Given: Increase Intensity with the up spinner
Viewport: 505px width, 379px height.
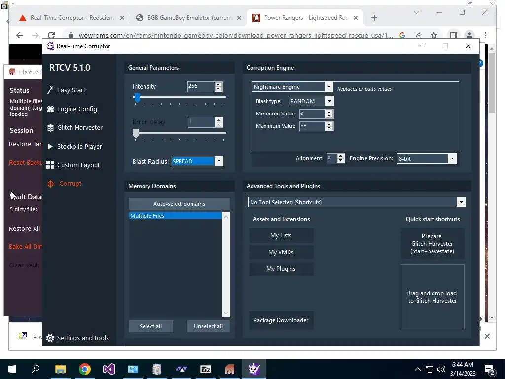Looking at the screenshot, I should (218, 84).
